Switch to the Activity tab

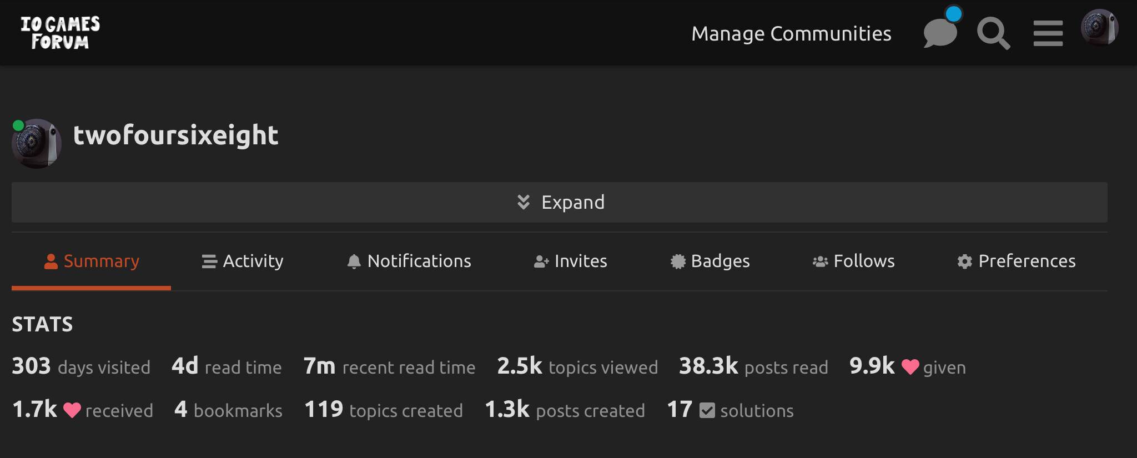tap(243, 261)
